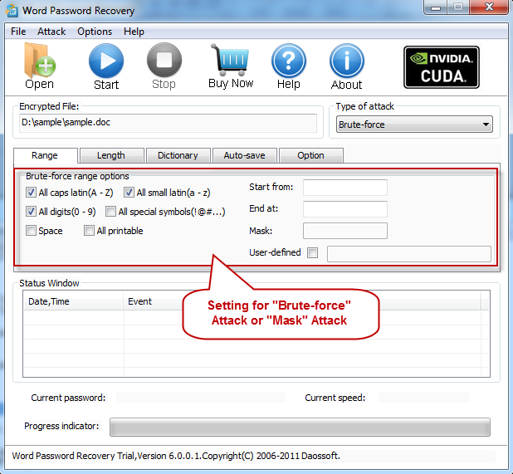Switch to the Length tab
This screenshot has height=474, width=513.
click(x=111, y=155)
